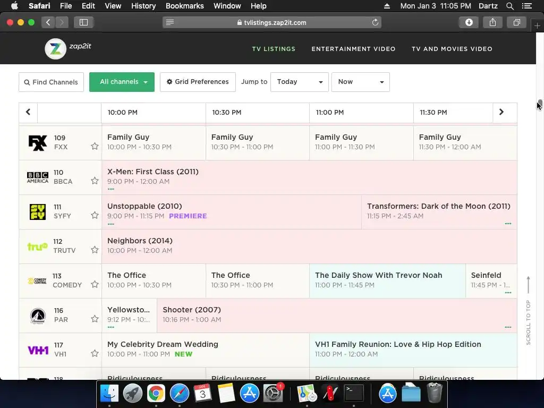Viewport: 544px width, 408px height.
Task: Open Family Guy 11:00 PM listing
Action: [361, 142]
